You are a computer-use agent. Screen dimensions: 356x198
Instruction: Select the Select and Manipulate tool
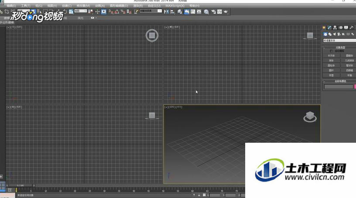(x=97, y=12)
